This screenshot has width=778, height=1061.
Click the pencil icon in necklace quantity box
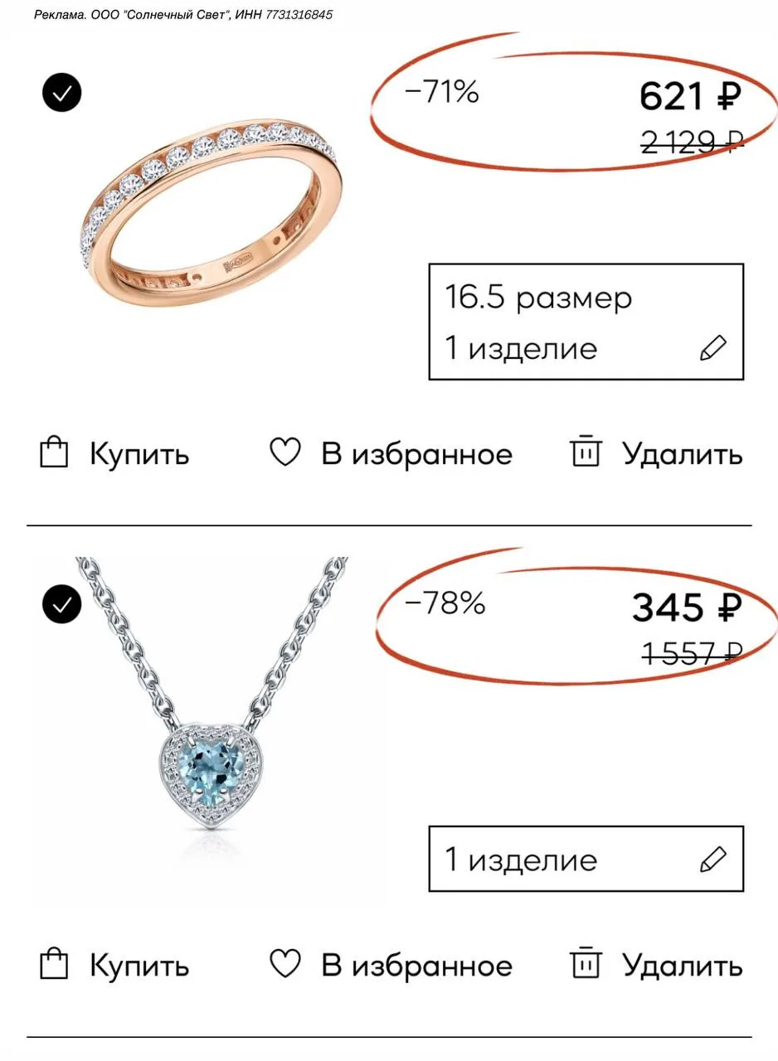coord(712,860)
